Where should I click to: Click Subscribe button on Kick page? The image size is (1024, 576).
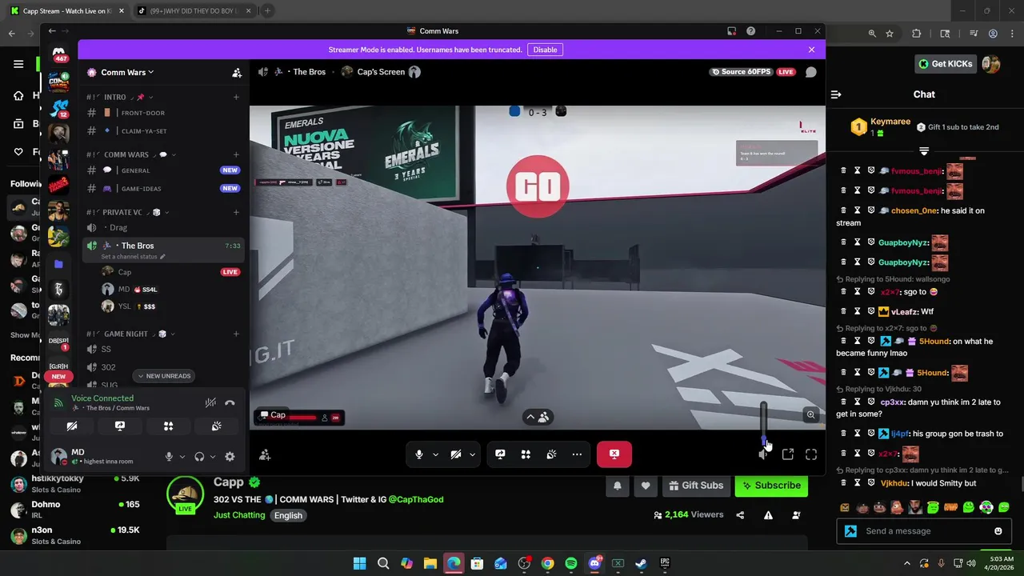point(771,485)
